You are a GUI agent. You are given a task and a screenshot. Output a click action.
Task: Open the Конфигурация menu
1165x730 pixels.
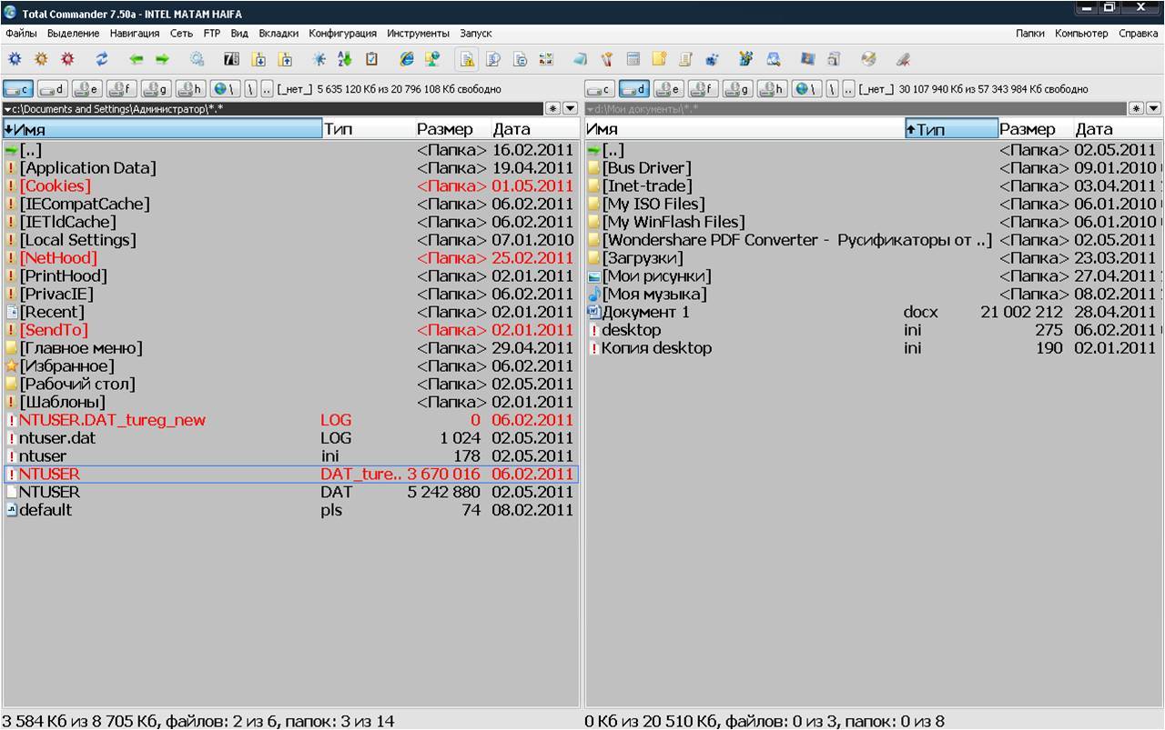342,34
